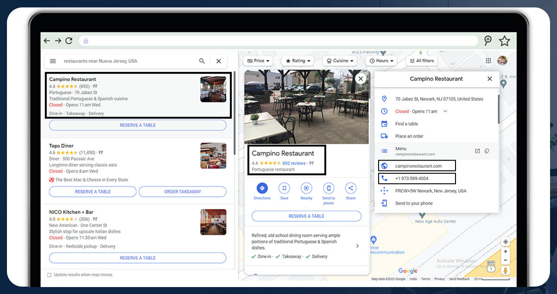The height and width of the screenshot is (294, 557).
Task: Click the Save bookmark icon
Action: (284, 188)
